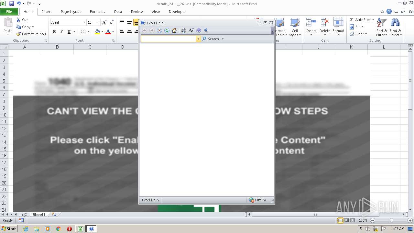This screenshot has height=233, width=414.
Task: Click Change Font Size icon in Excel Help
Action: 191,30
